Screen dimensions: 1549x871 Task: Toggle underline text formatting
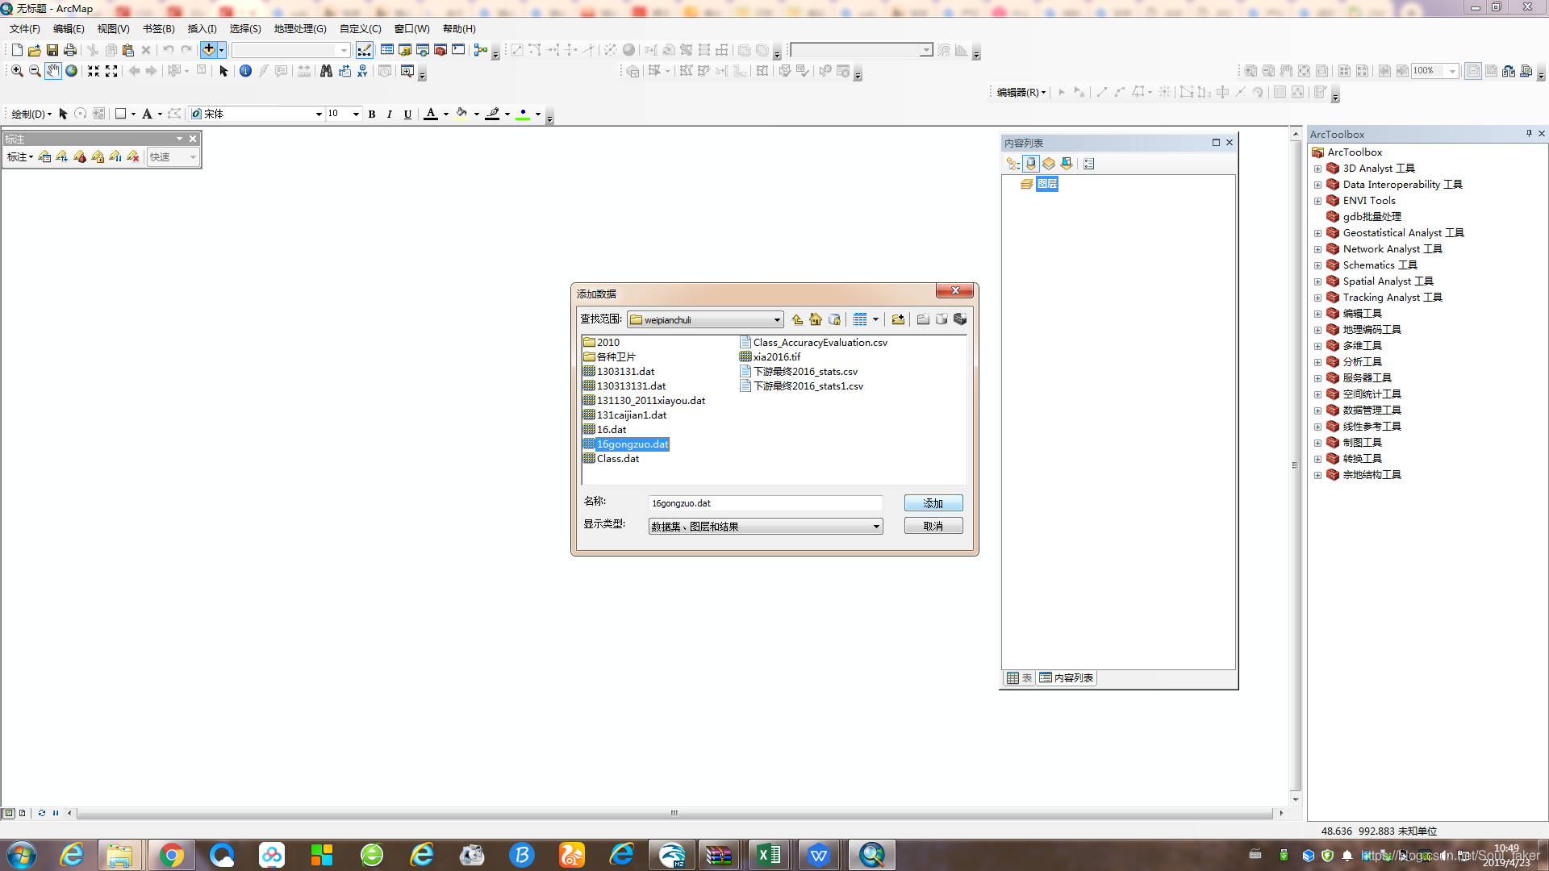click(407, 114)
